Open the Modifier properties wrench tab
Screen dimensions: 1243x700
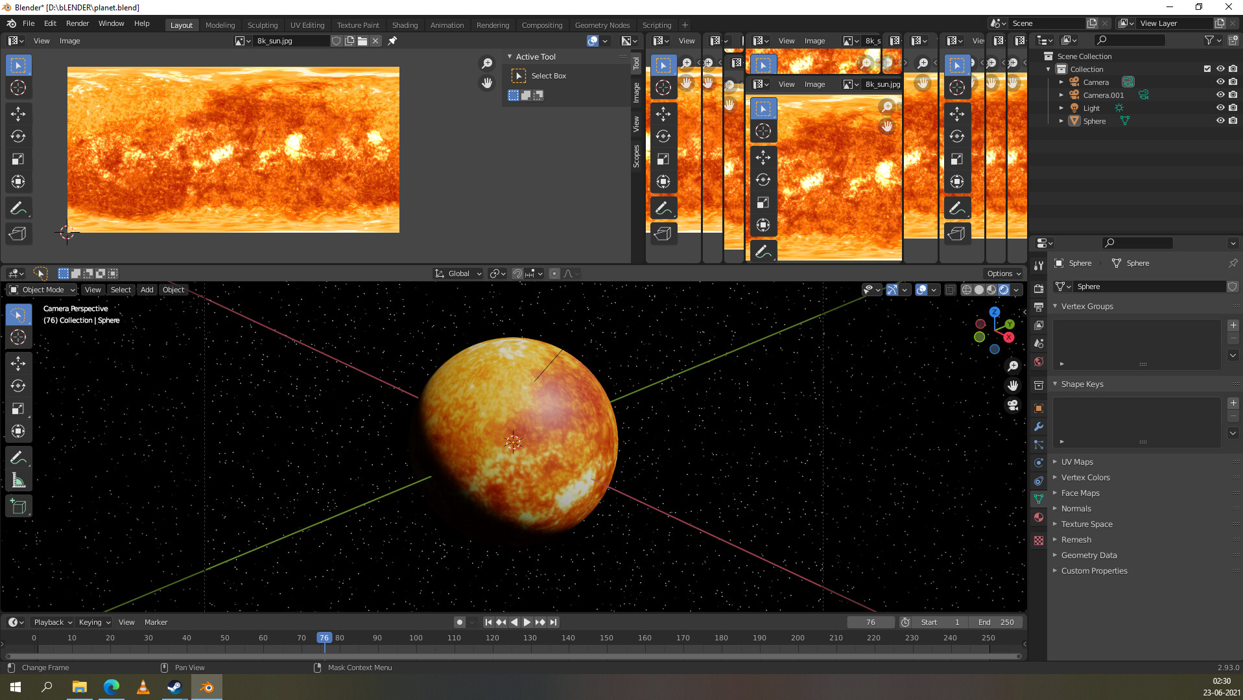(1039, 426)
